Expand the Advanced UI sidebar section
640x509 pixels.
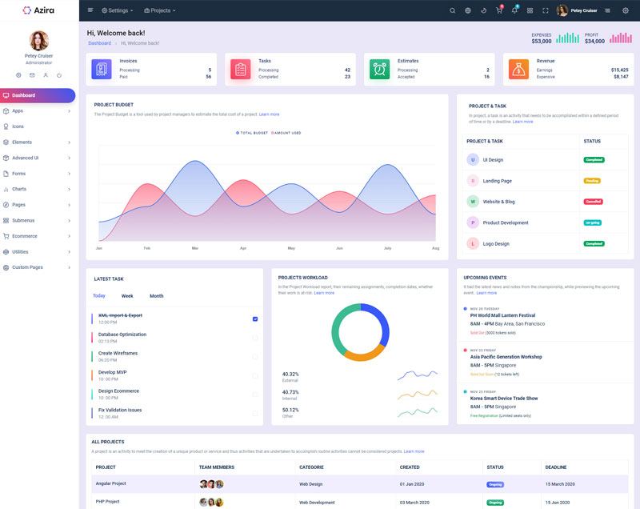coord(38,158)
